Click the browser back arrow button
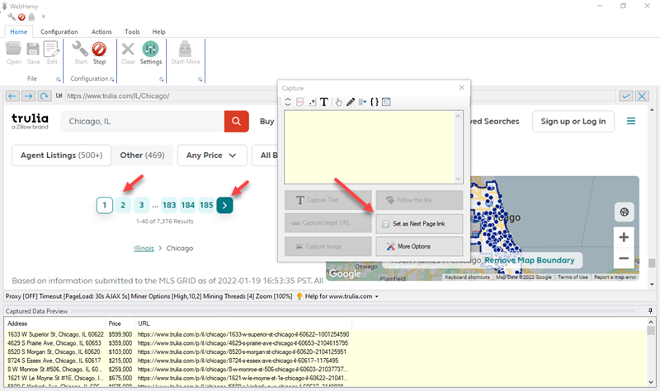This screenshot has height=391, width=660. pos(12,95)
